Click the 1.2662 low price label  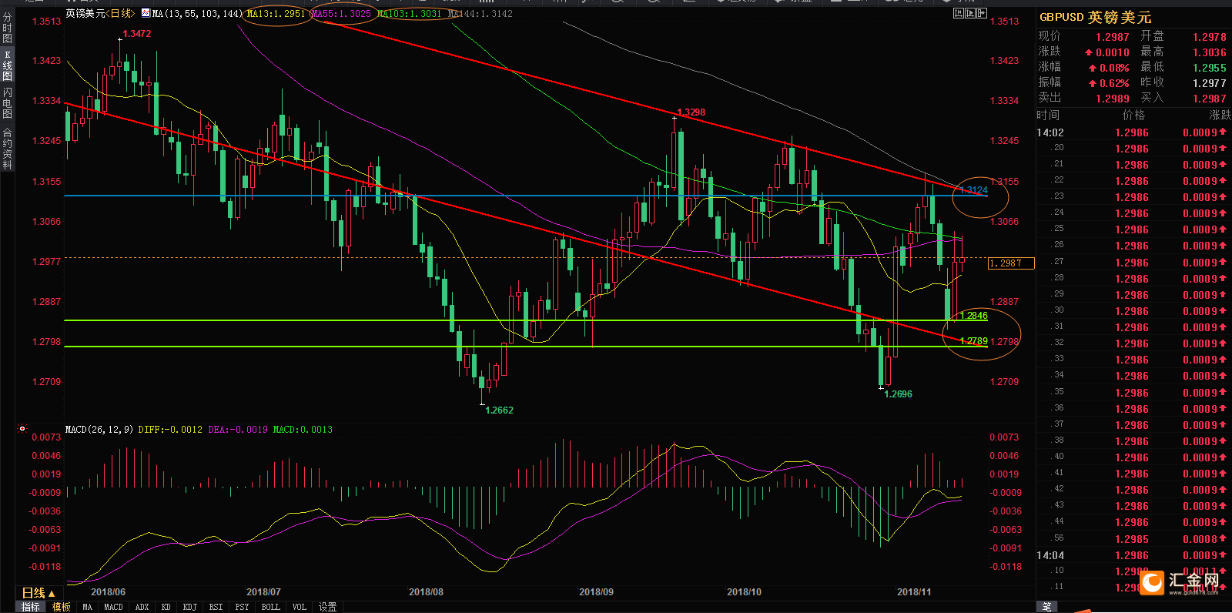500,410
